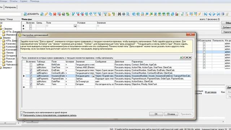The image size is (231, 130).
Task: Collapse the 'г. Зверево' tree node
Action: (1, 29)
